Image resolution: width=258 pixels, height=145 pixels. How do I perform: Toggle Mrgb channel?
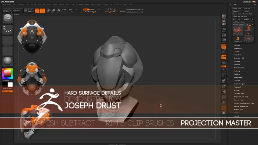(x=63, y=9)
